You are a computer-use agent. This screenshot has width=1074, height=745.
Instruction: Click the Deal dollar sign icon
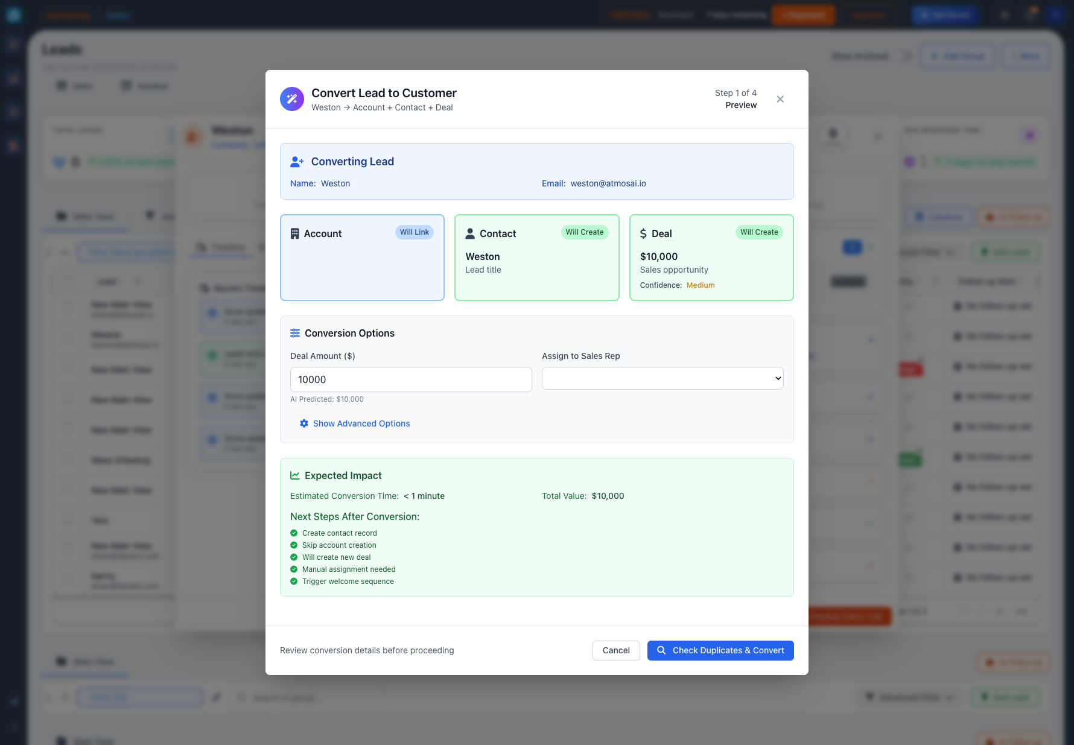[x=643, y=233]
